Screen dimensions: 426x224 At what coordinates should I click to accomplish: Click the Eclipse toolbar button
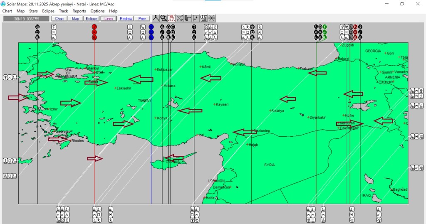point(91,19)
